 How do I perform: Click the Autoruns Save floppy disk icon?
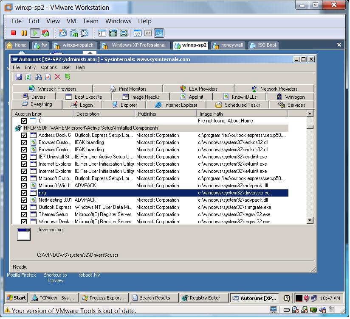(x=19, y=77)
